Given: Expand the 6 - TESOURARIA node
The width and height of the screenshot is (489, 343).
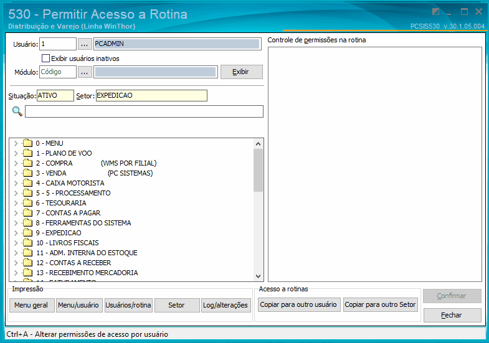Looking at the screenshot, I should point(16,203).
